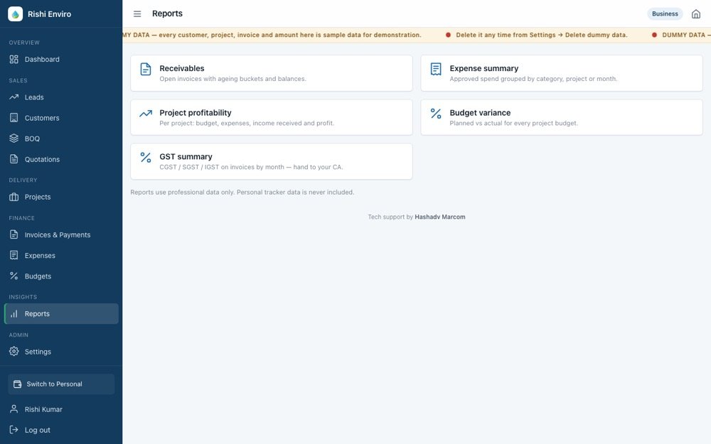The height and width of the screenshot is (444, 711).
Task: Open the Dashboard menu item
Action: [61, 60]
